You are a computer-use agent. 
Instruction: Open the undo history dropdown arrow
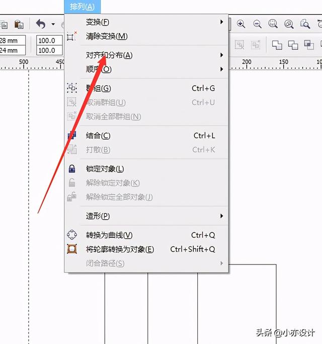point(53,24)
